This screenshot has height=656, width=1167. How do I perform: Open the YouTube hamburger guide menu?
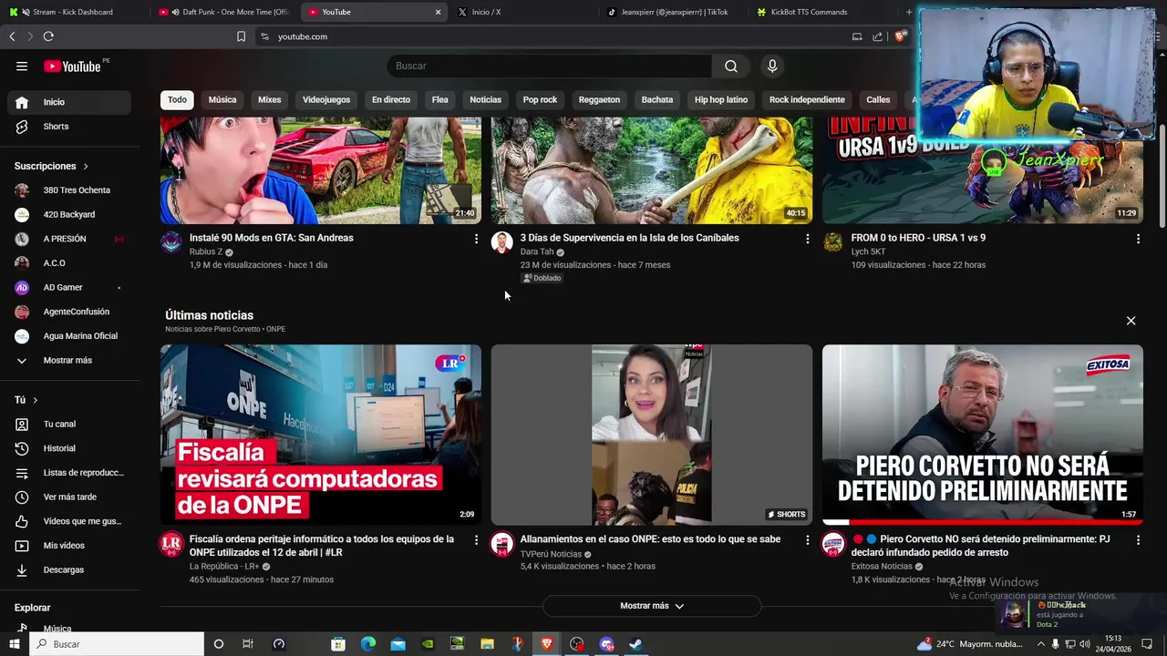(x=22, y=66)
